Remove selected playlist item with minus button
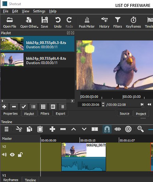 click(x=14, y=107)
